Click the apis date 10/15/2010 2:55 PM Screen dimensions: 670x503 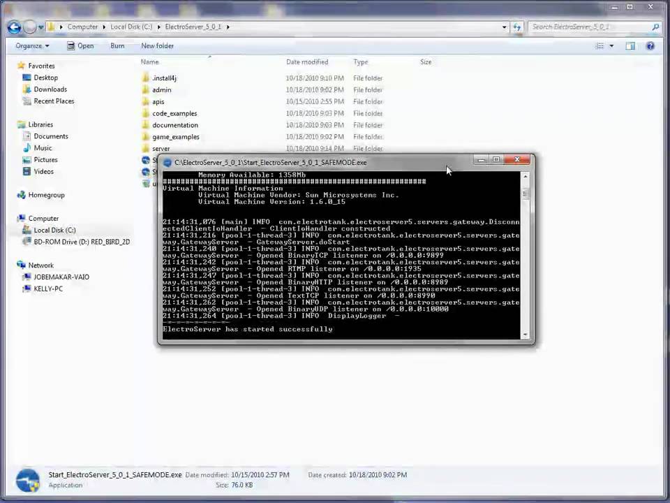[315, 101]
